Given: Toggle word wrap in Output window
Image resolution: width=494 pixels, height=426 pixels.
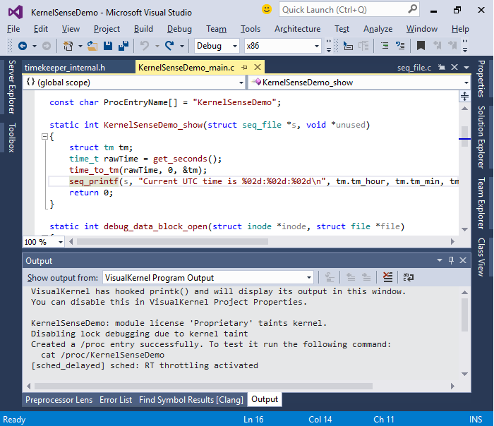Looking at the screenshot, I should [409, 277].
